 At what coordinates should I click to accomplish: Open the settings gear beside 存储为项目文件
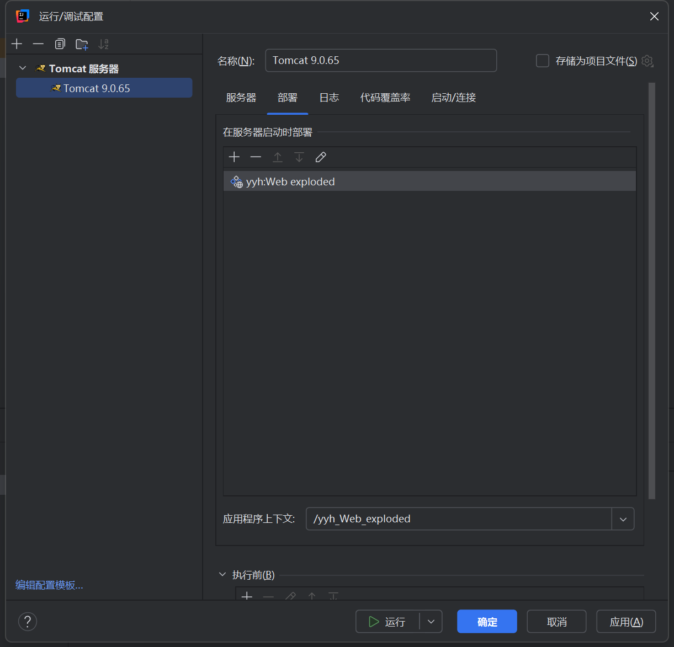[x=647, y=61]
